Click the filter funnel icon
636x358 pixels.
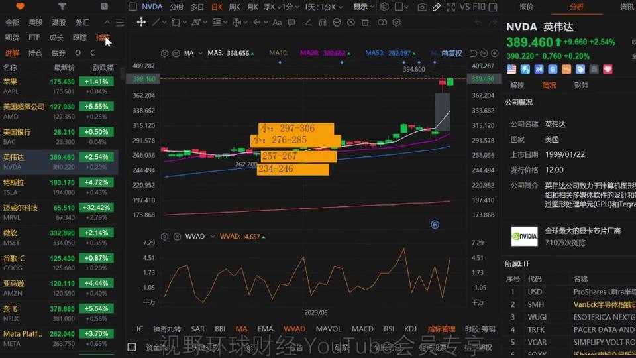pos(62,7)
